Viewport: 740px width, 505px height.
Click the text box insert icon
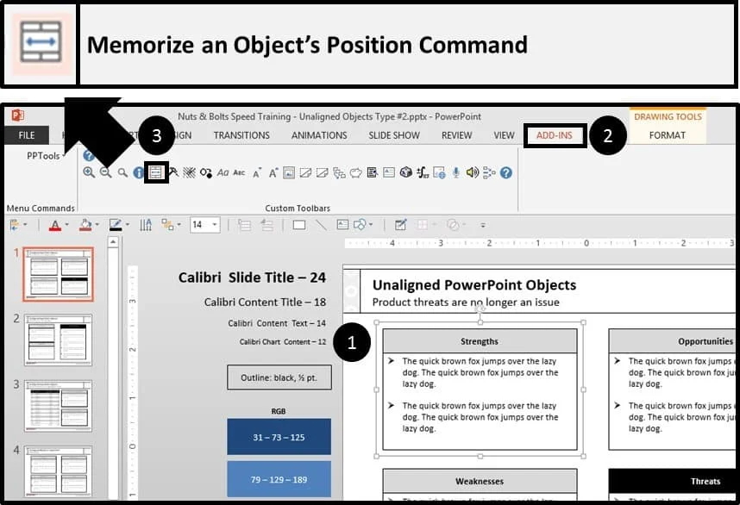[x=342, y=225]
